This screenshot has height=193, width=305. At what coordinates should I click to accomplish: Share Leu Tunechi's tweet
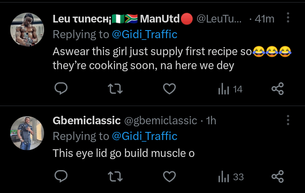[x=277, y=89]
